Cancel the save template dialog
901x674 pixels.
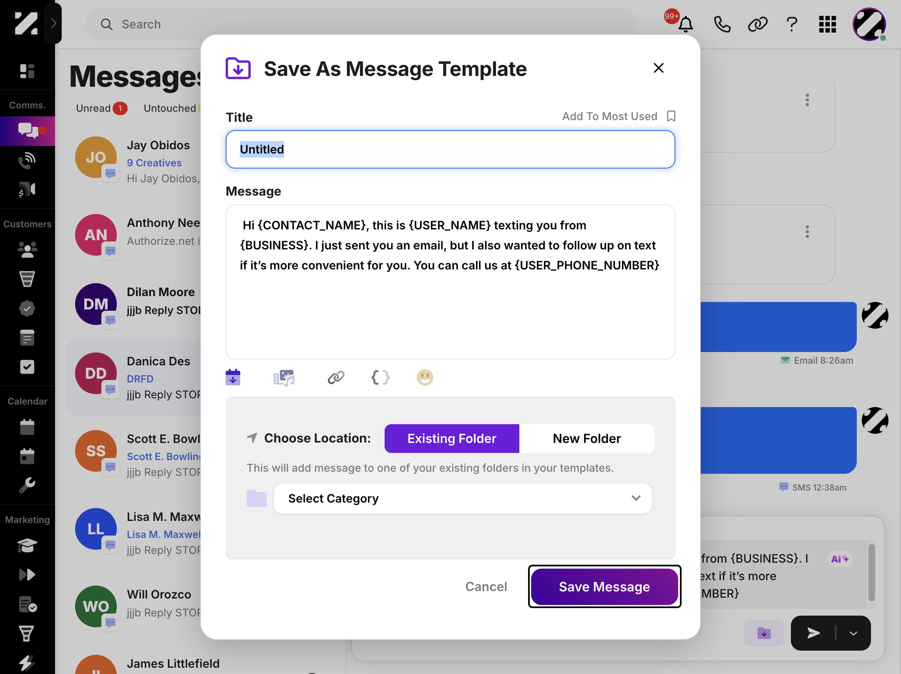pyautogui.click(x=486, y=586)
